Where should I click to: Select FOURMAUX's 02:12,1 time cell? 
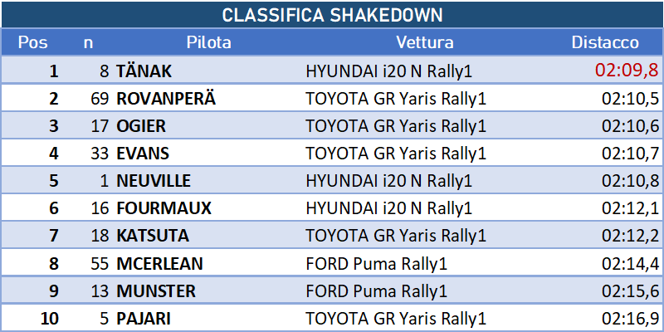point(631,208)
